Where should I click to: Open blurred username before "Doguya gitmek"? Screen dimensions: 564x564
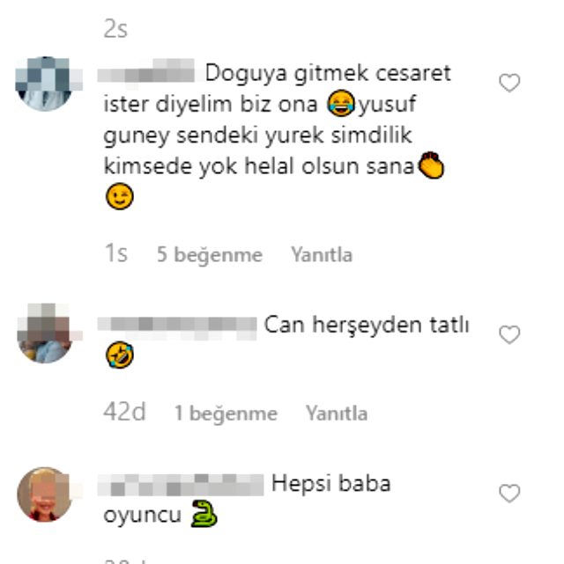(x=146, y=74)
